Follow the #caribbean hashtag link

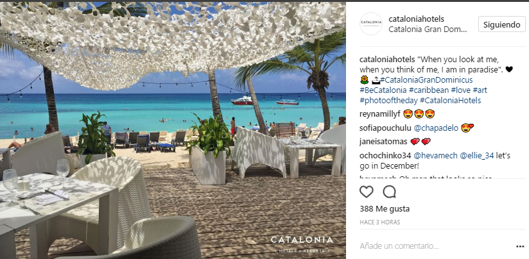[428, 90]
